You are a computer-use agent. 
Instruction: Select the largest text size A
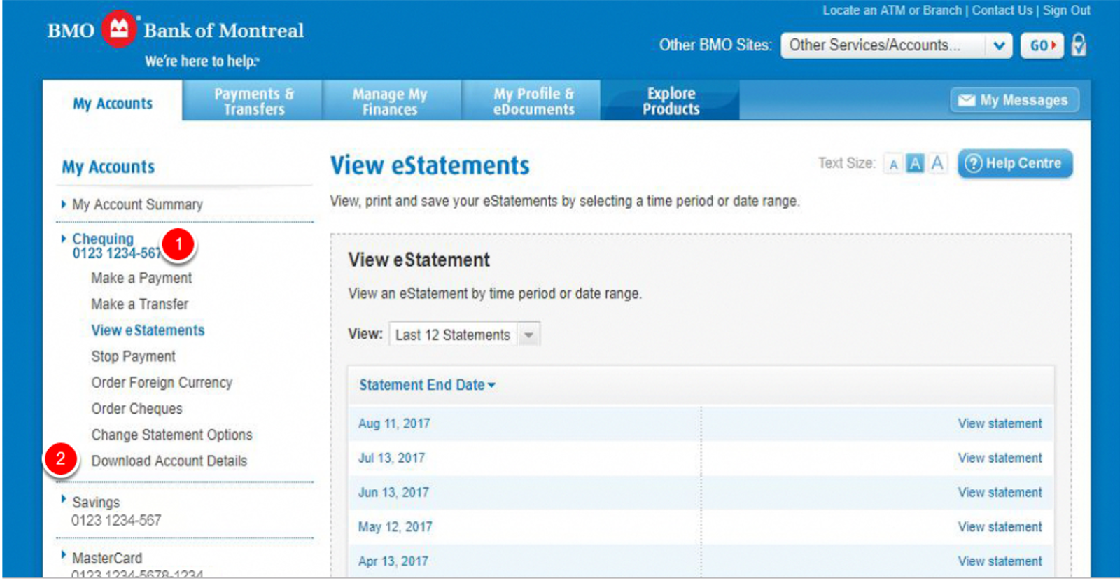pos(937,164)
